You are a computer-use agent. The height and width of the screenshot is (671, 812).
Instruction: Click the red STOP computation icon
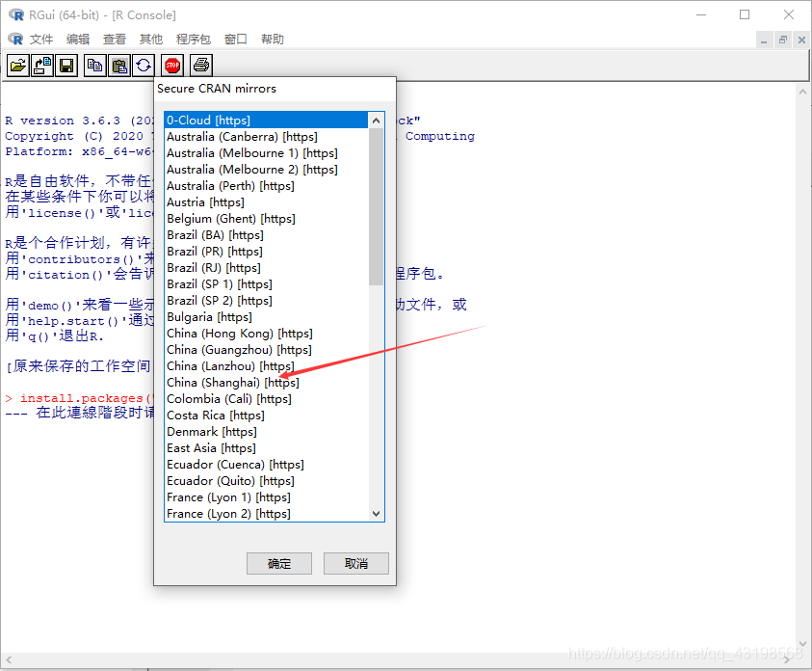[172, 66]
